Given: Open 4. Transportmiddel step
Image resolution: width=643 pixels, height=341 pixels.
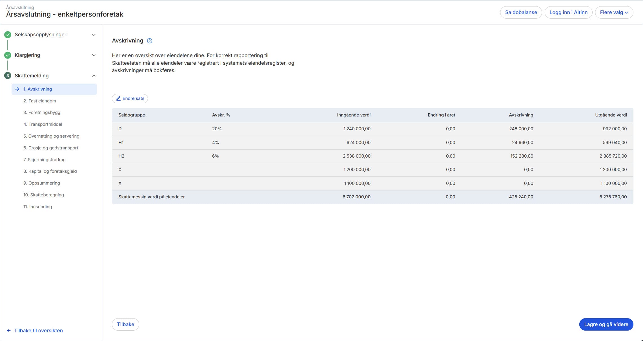Looking at the screenshot, I should click(x=43, y=124).
